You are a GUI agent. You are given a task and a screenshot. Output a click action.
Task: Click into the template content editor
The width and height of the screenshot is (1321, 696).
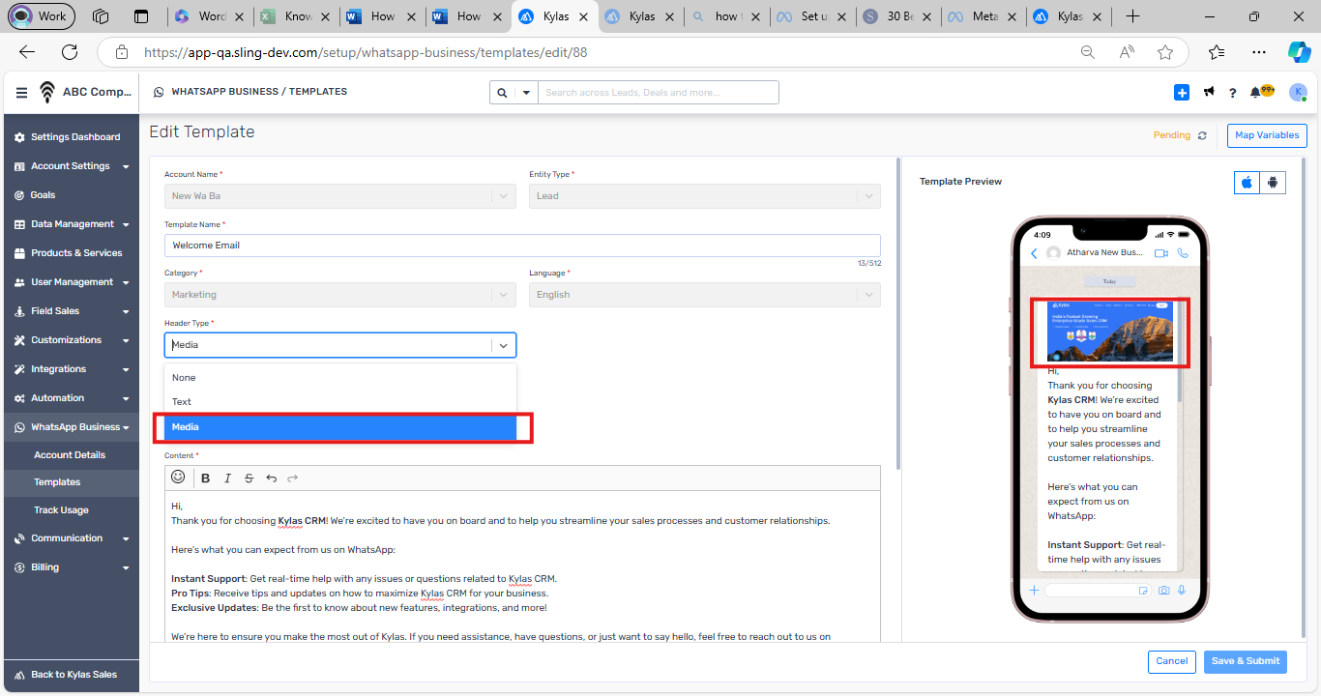(522, 566)
